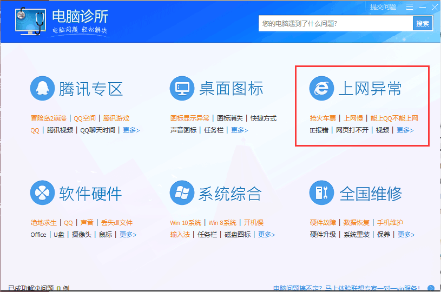Viewport: 441px width, 292px height.
Task: Select 冒险岛2崩溃 link
Action: pyautogui.click(x=49, y=118)
